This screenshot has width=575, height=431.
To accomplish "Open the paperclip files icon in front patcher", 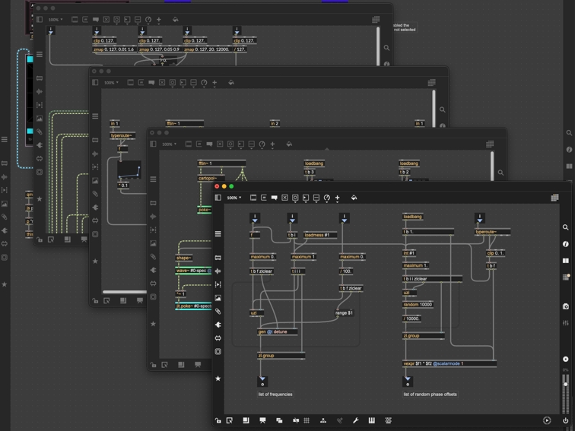I will coord(218,311).
